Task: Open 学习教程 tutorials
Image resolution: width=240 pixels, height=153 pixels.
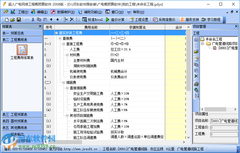Action: [x=211, y=20]
